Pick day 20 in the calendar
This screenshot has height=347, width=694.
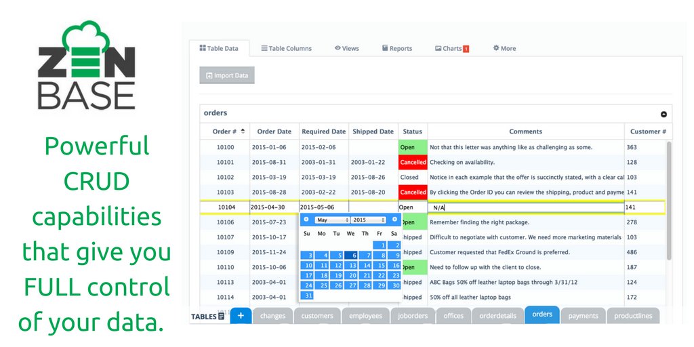point(351,275)
